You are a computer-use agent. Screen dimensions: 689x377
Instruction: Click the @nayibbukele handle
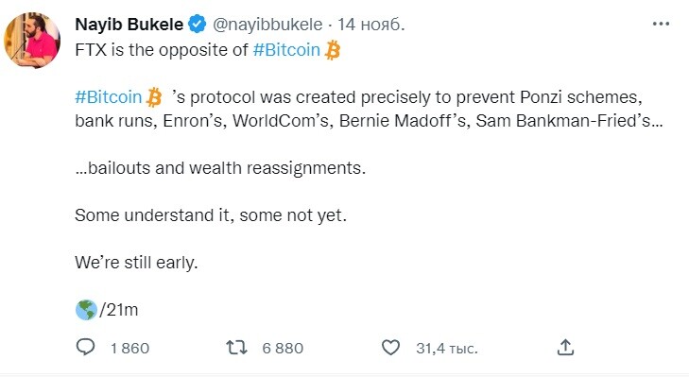click(x=267, y=25)
